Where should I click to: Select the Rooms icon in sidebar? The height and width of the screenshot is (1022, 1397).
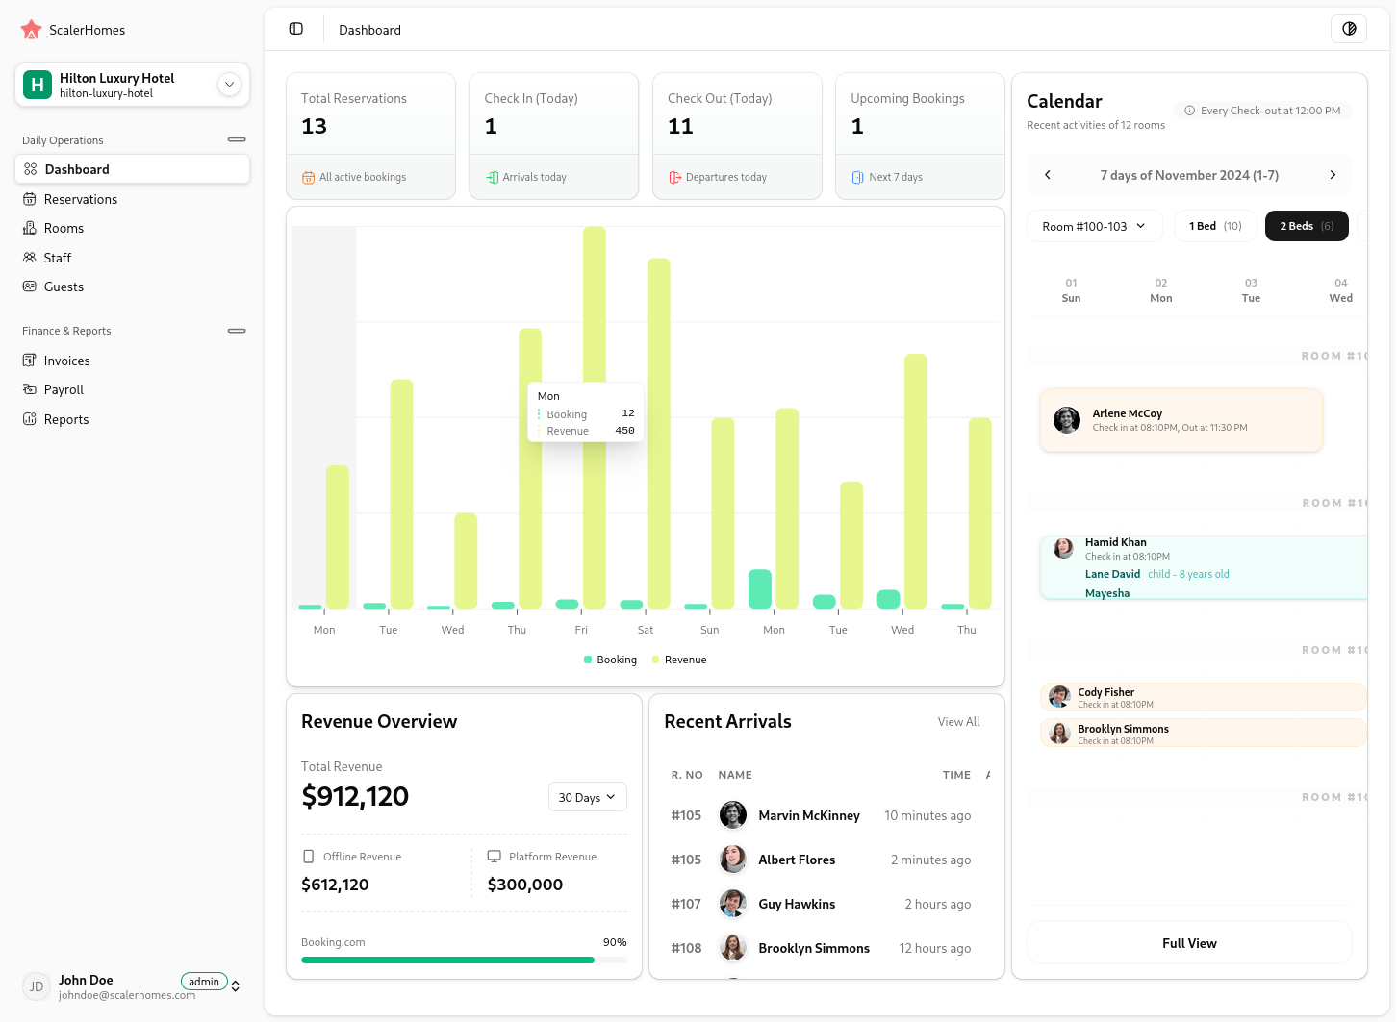[30, 228]
